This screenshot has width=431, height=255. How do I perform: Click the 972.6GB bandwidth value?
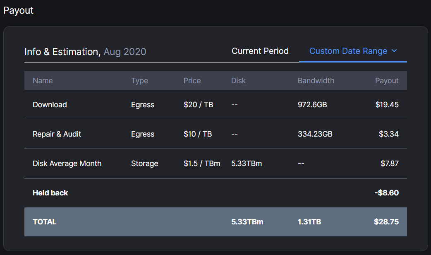[312, 105]
